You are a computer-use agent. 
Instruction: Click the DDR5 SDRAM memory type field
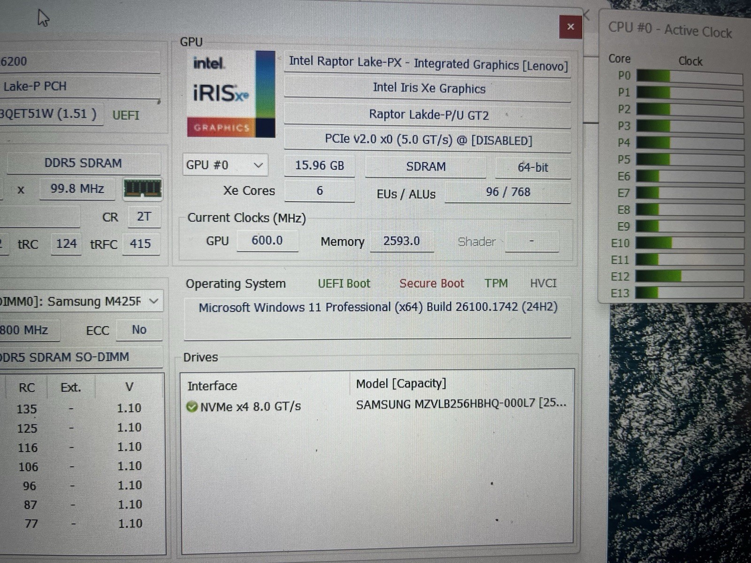pyautogui.click(x=83, y=163)
